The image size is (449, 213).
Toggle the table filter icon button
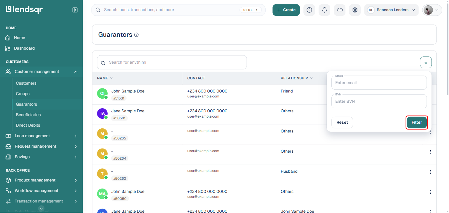pos(426,62)
